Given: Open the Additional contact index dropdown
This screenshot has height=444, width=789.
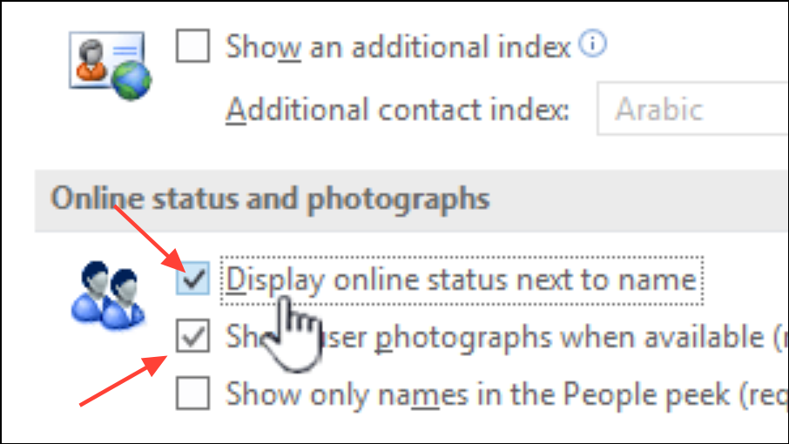Looking at the screenshot, I should pos(692,109).
